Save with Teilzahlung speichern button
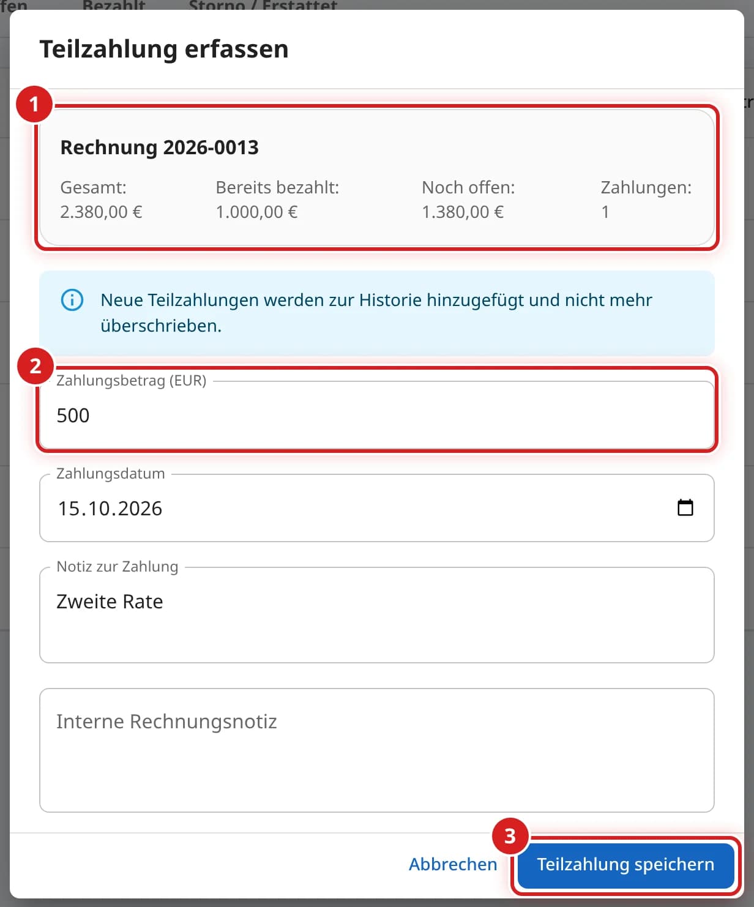 click(x=625, y=865)
